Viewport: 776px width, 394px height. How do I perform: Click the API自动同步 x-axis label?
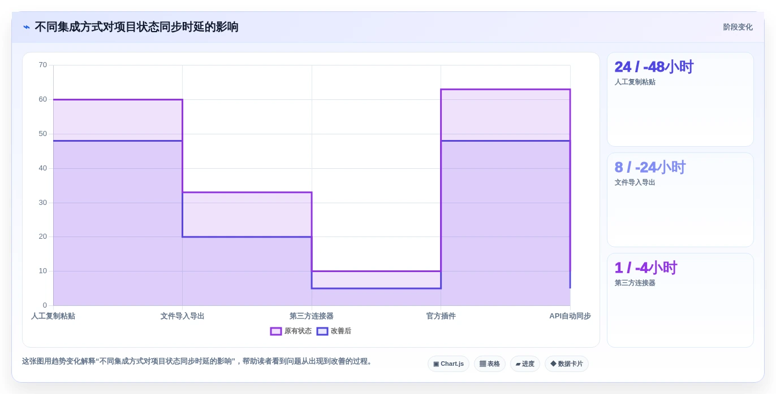click(x=570, y=316)
